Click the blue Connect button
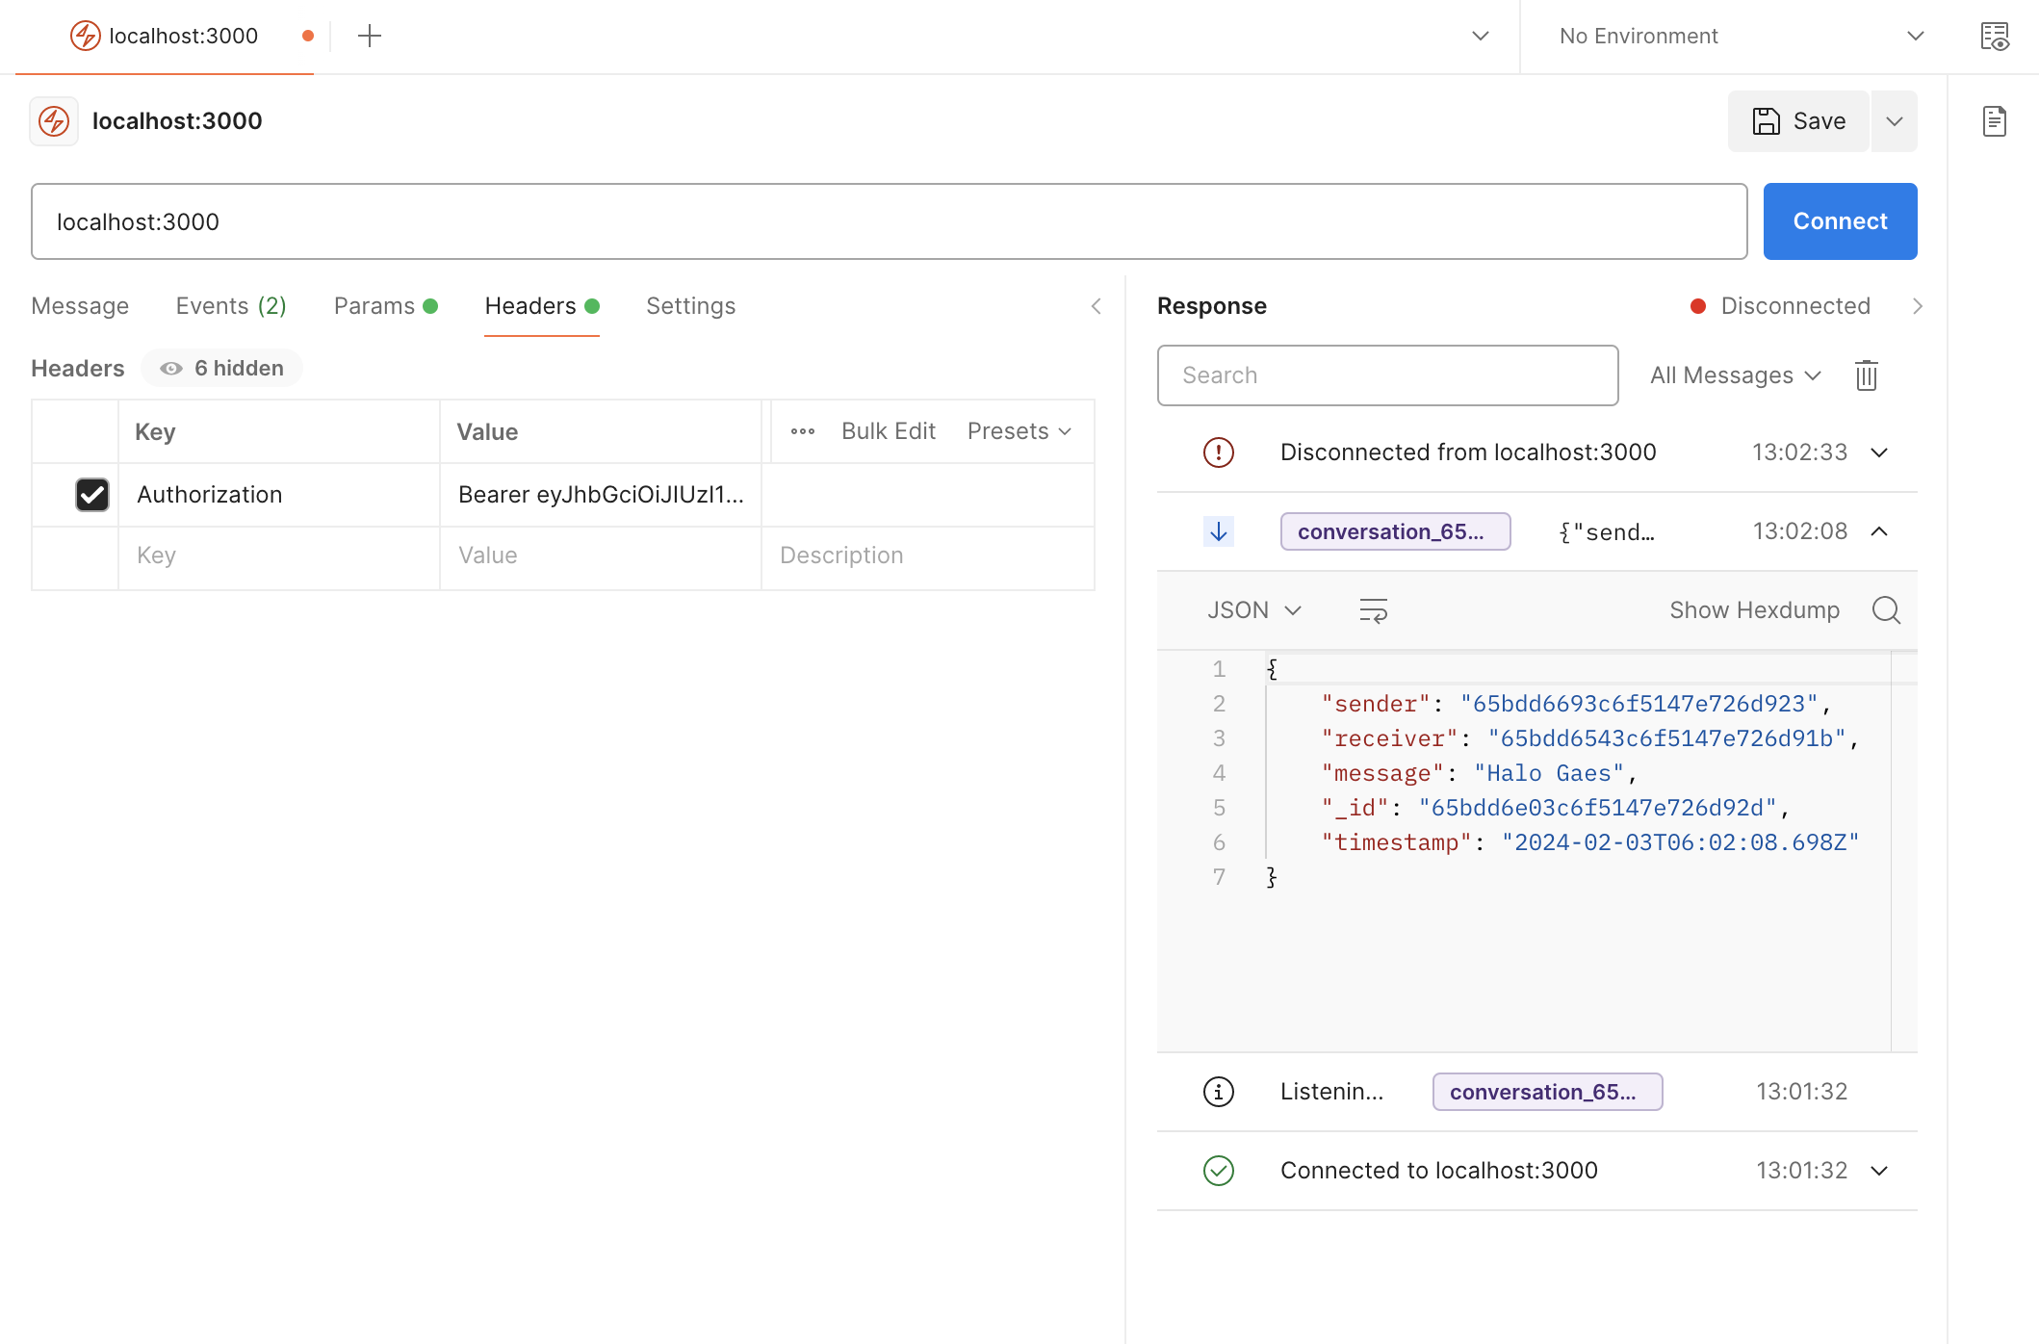Screen dimensions: 2039x1344 pos(1839,221)
